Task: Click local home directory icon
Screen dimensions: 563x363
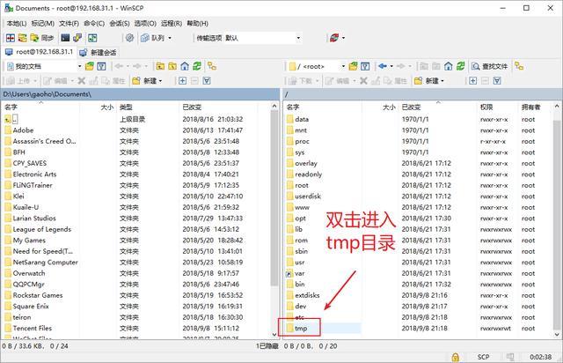Action: [x=185, y=66]
